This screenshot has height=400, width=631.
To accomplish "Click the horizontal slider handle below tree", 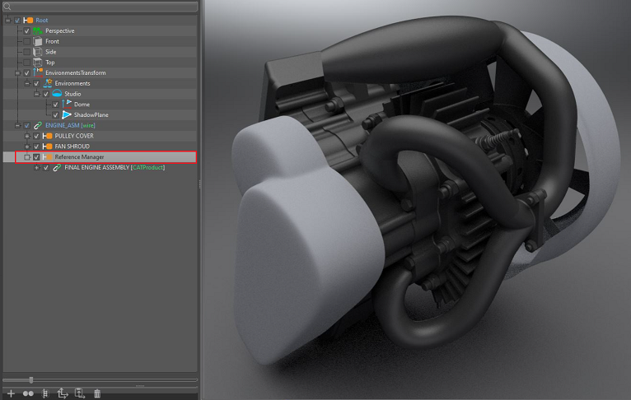I will [x=31, y=380].
